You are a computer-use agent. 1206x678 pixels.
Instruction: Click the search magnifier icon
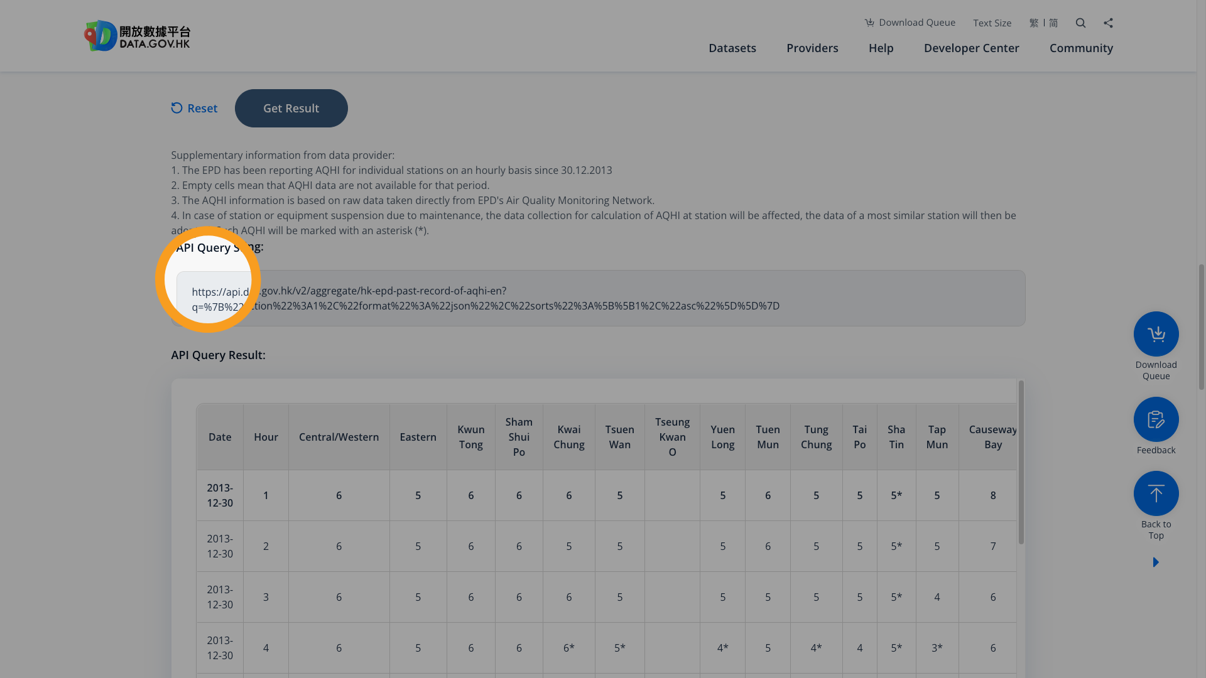coord(1080,23)
